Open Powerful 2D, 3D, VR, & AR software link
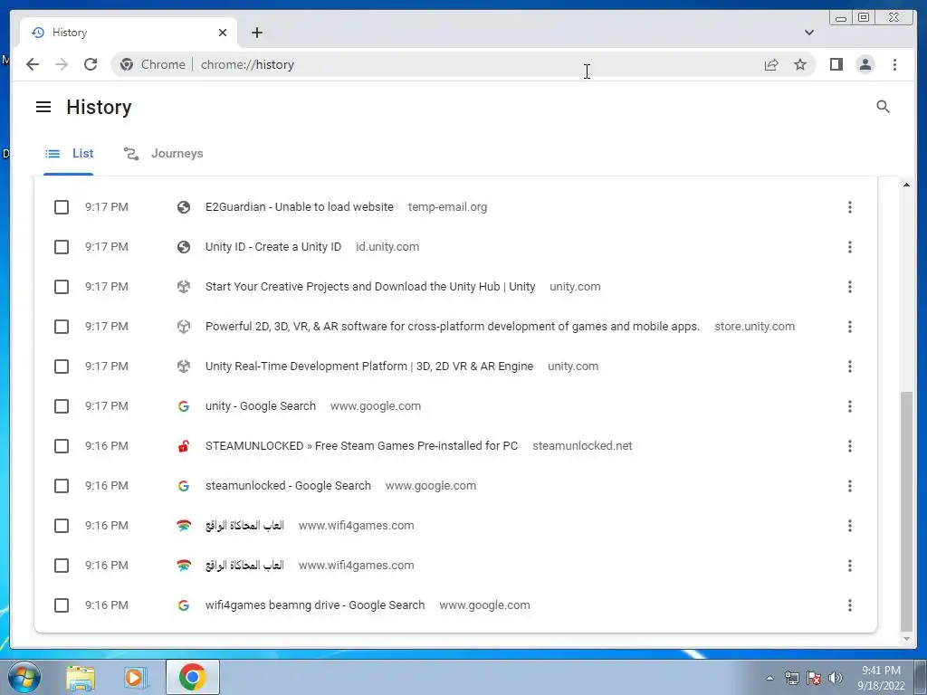927x695 pixels. (453, 327)
